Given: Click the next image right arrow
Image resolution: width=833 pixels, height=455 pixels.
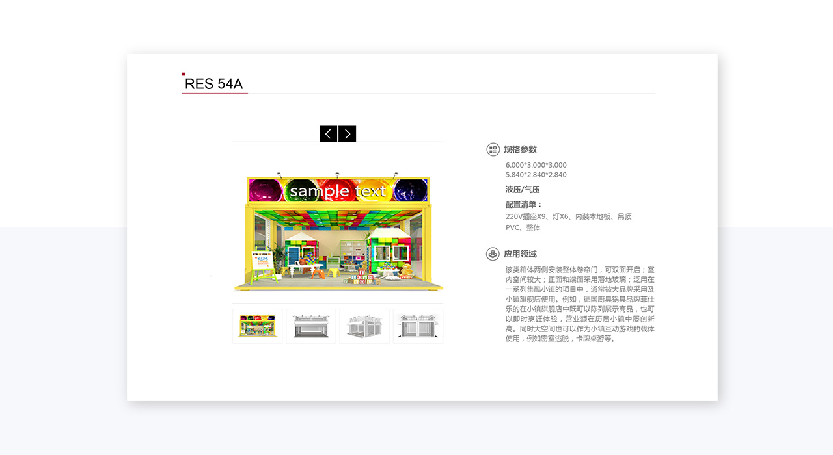Looking at the screenshot, I should (348, 134).
